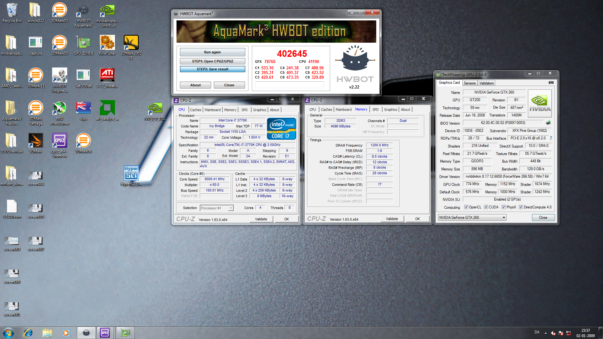Open the NVI_0_0_10 desktop icon
Image resolution: width=603 pixels, height=339 pixels.
(155, 110)
